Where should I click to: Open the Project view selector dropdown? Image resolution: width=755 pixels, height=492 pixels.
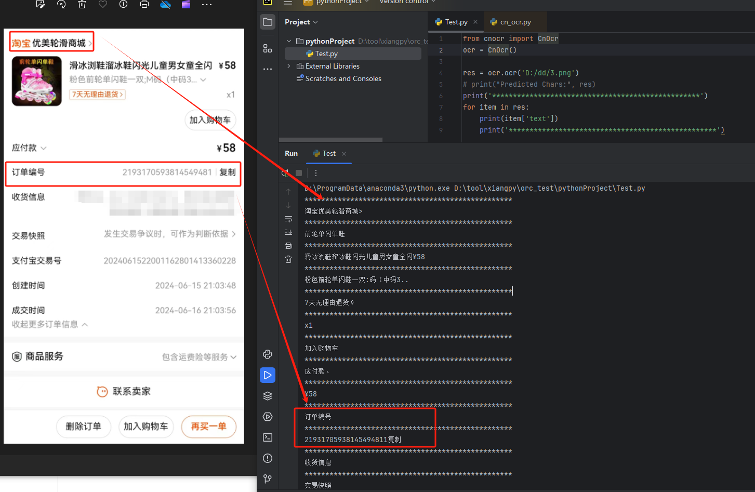tap(301, 22)
